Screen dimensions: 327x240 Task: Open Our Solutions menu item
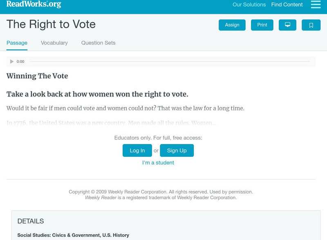point(249,5)
